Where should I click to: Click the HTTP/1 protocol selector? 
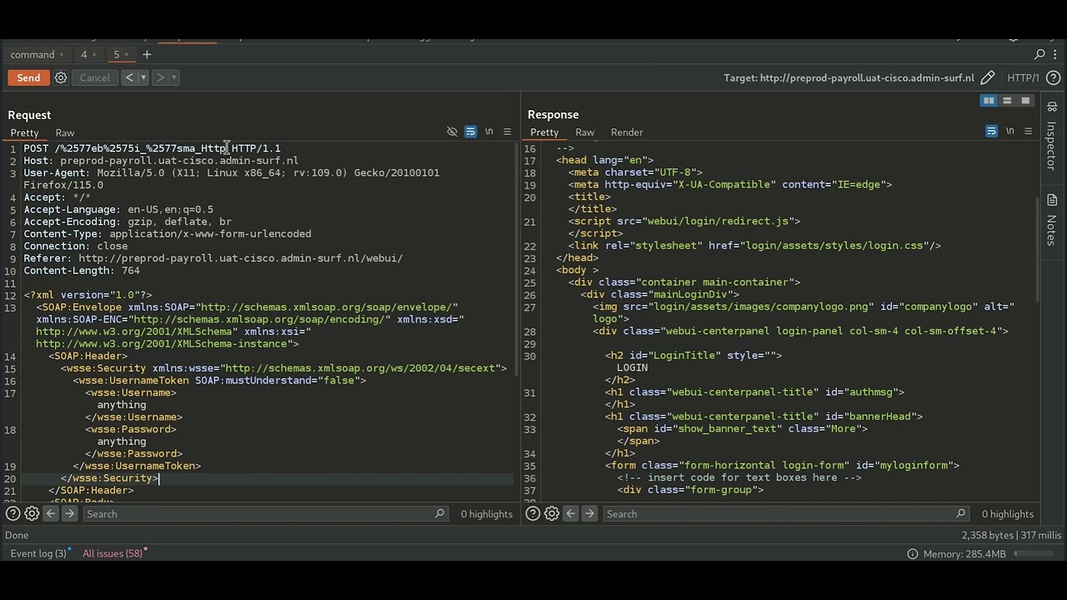[x=1023, y=77]
